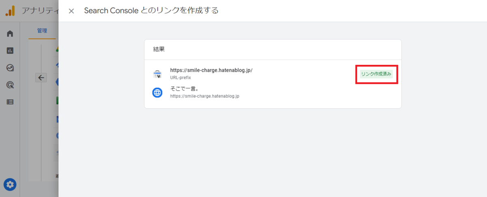This screenshot has width=487, height=197.
Task: Open the Explore icon in sidebar
Action: [10, 68]
